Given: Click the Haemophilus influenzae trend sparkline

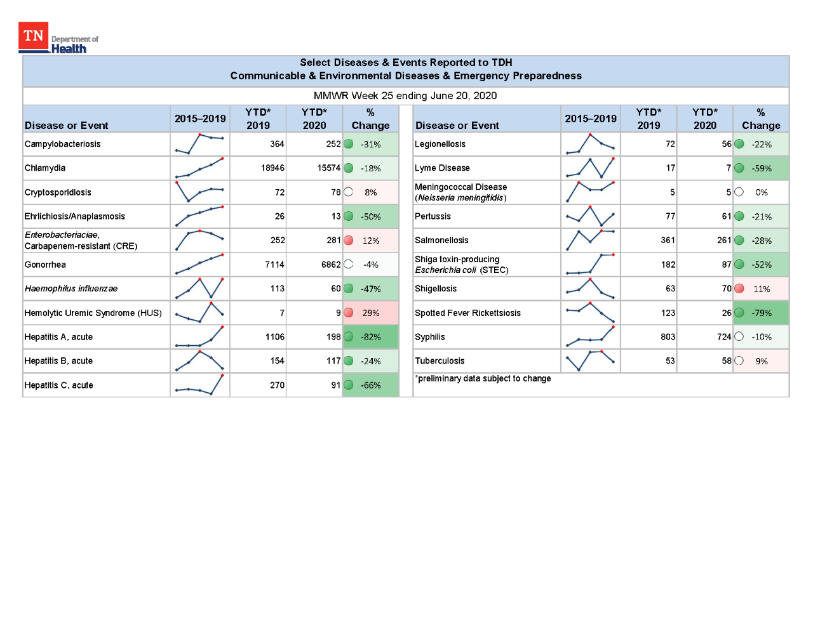Looking at the screenshot, I should 199,289.
